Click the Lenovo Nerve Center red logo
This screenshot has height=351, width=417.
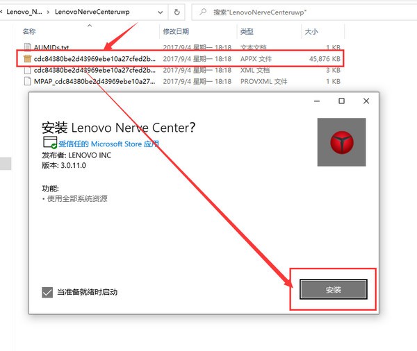coord(341,142)
